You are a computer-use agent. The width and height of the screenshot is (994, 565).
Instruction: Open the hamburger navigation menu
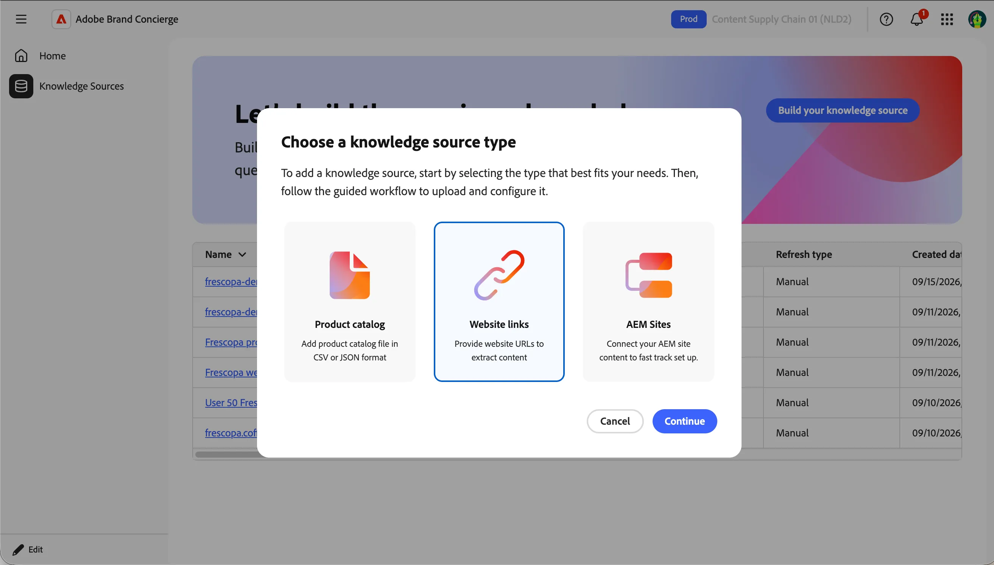[21, 19]
